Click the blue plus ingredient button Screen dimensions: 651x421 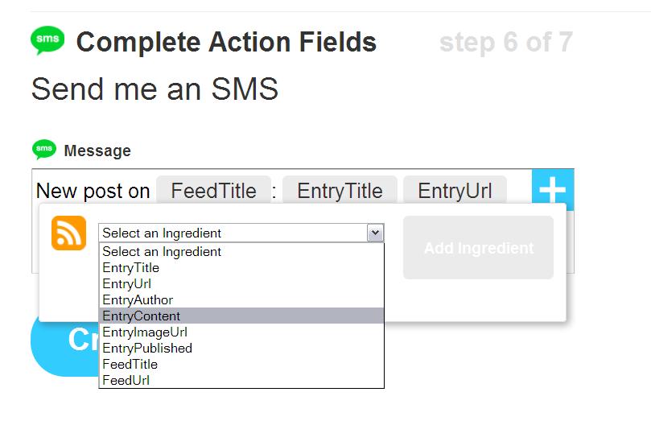pyautogui.click(x=553, y=190)
